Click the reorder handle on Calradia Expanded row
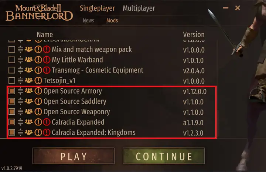 20,122
